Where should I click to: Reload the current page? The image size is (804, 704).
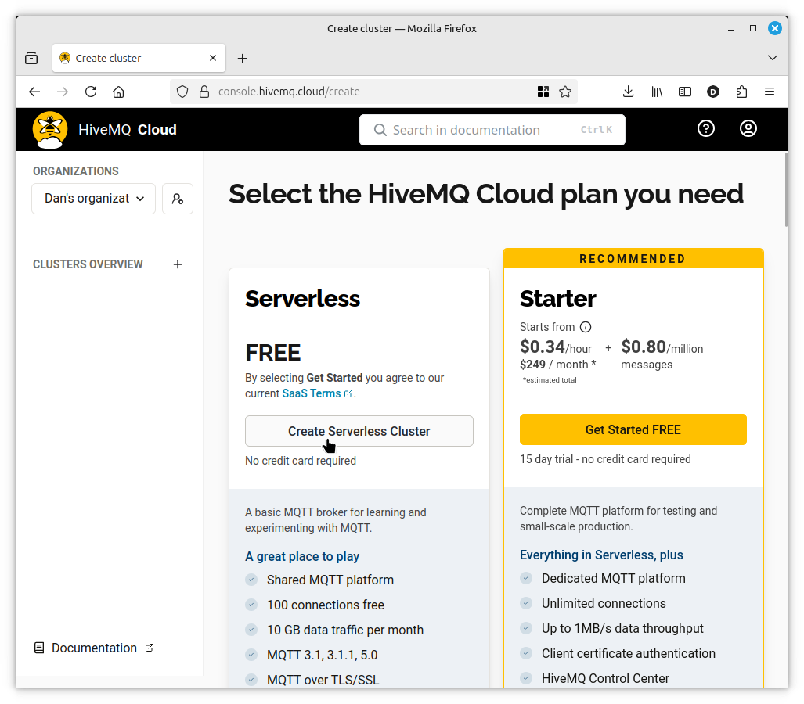point(91,92)
